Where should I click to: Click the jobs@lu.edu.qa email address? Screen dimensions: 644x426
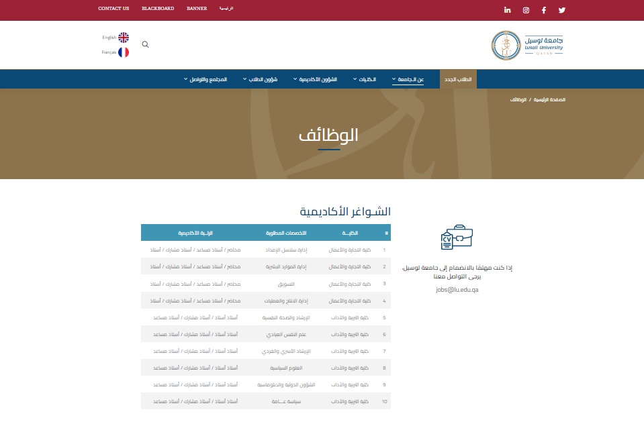pos(457,290)
